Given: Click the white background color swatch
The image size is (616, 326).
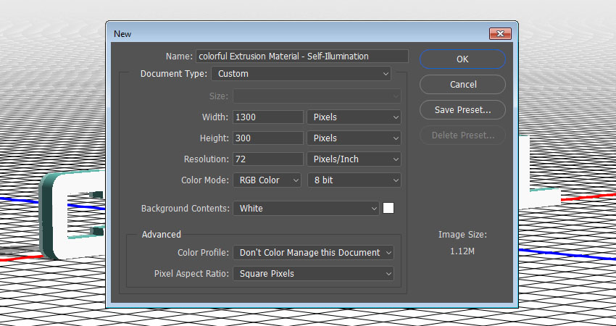Looking at the screenshot, I should [x=388, y=208].
